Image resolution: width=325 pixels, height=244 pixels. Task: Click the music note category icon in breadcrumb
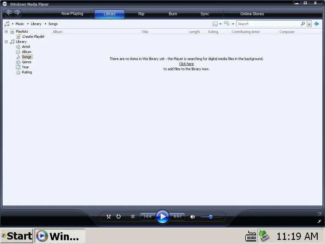click(x=7, y=24)
